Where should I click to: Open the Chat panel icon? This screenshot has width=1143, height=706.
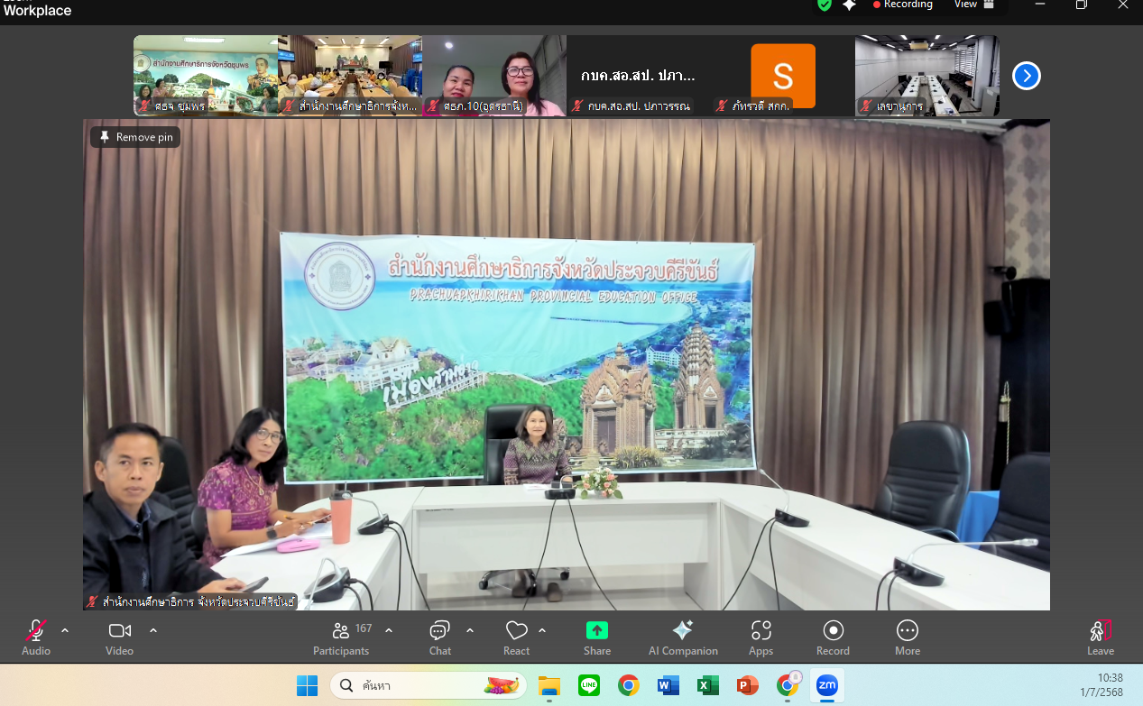coord(439,630)
